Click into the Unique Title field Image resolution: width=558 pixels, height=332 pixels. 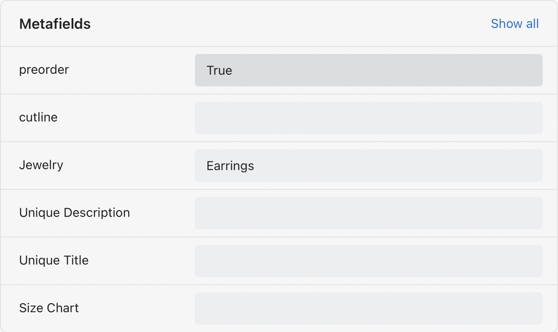click(369, 261)
